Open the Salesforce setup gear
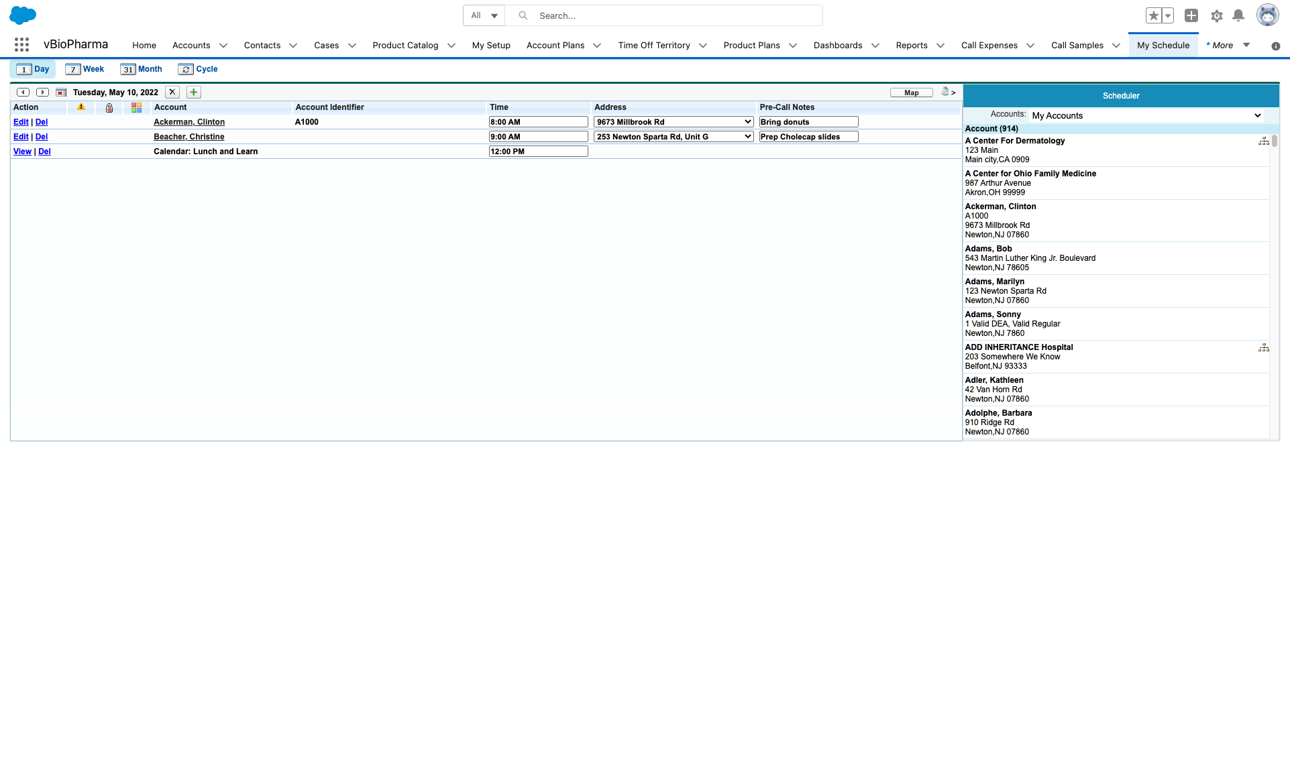This screenshot has height=759, width=1290. point(1216,15)
